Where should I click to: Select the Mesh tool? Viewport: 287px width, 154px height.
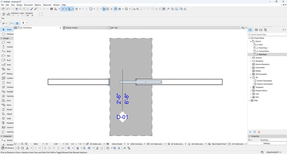7,105
